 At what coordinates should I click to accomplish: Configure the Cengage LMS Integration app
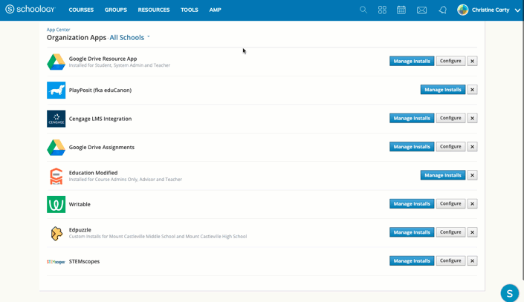pos(450,118)
